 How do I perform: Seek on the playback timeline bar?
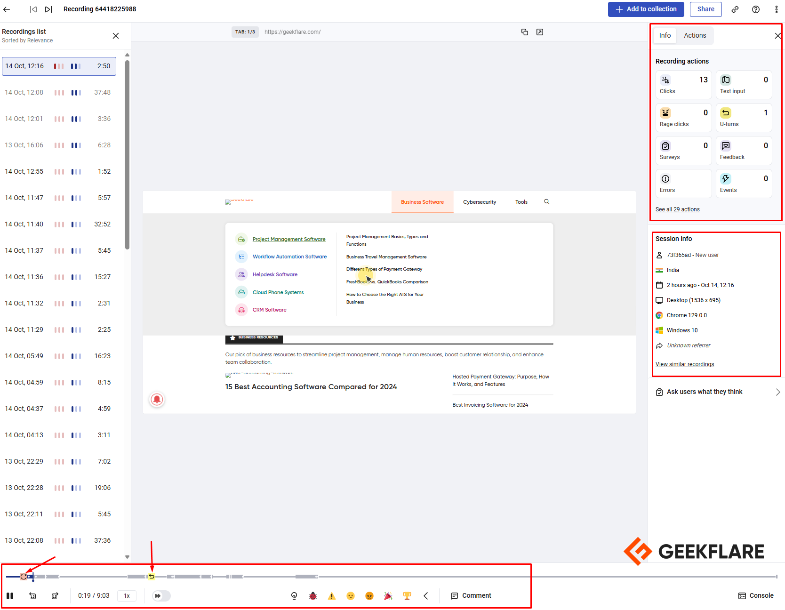click(392, 577)
